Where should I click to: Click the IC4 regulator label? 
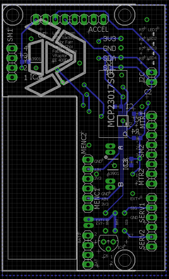121,247
